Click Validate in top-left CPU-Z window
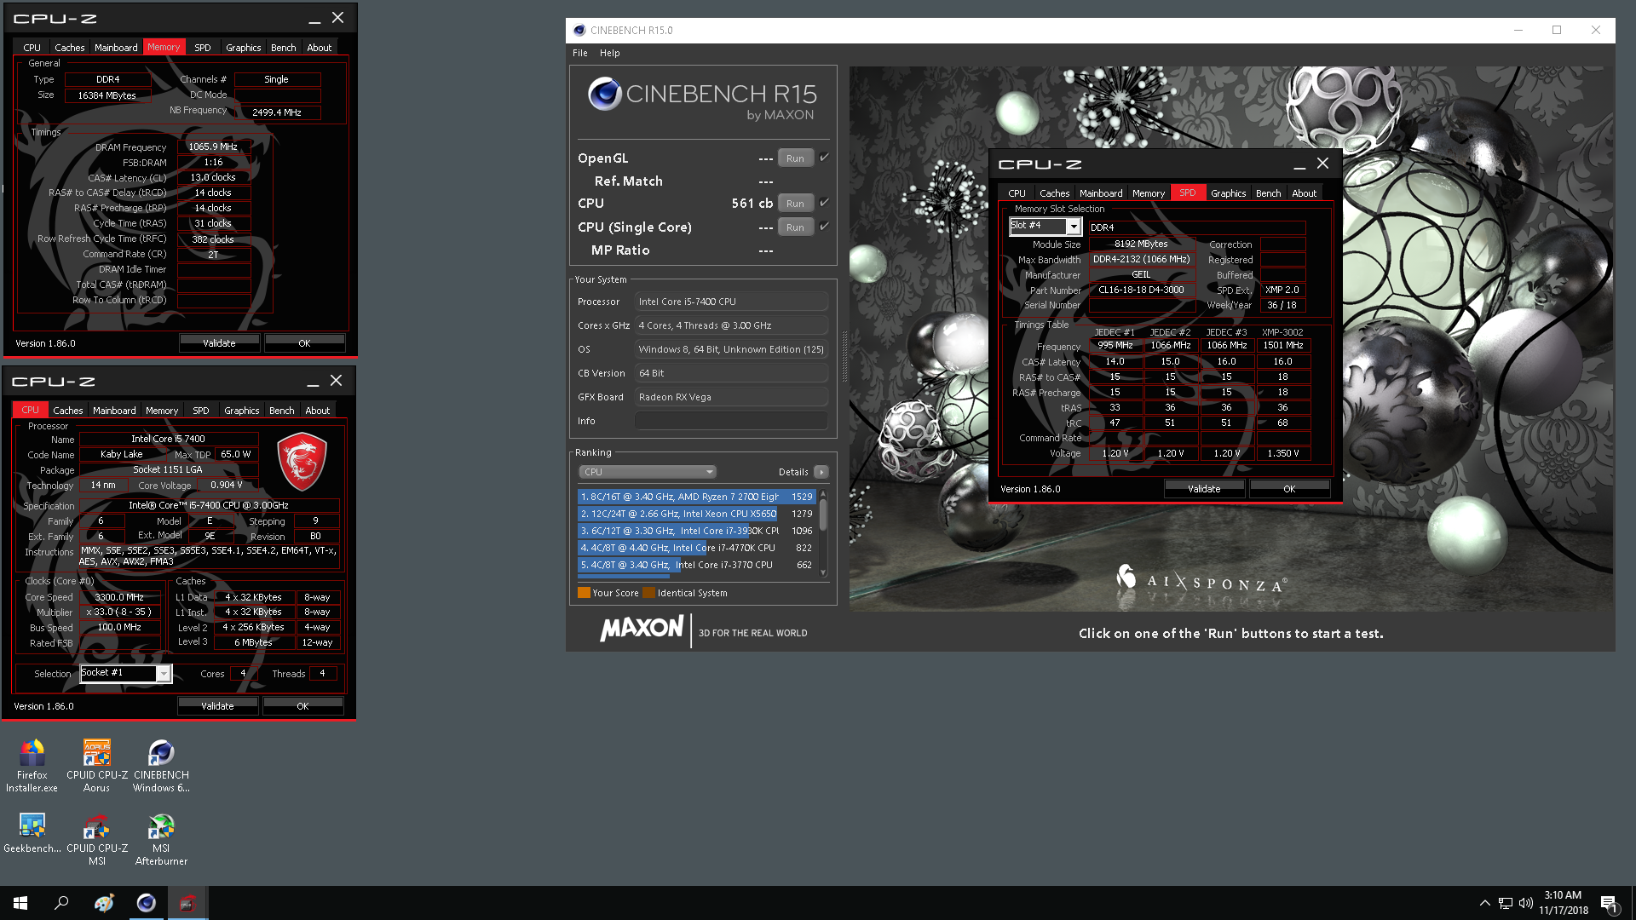The height and width of the screenshot is (920, 1636). pos(219,343)
